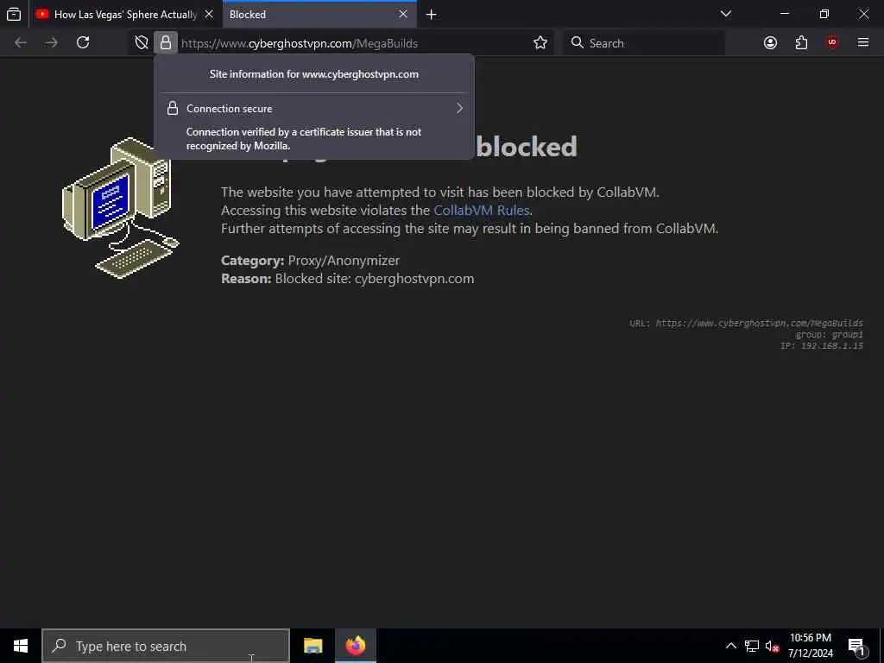Viewport: 884px width, 663px height.
Task: Click the URL debug line at right
Action: tap(746, 323)
